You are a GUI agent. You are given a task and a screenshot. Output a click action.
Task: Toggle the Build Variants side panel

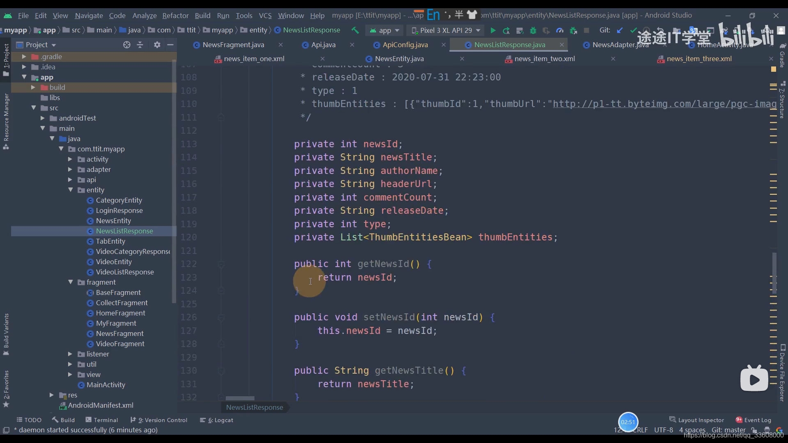6,334
